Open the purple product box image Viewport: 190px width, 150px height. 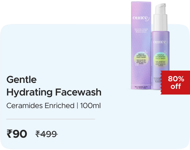(x=141, y=45)
